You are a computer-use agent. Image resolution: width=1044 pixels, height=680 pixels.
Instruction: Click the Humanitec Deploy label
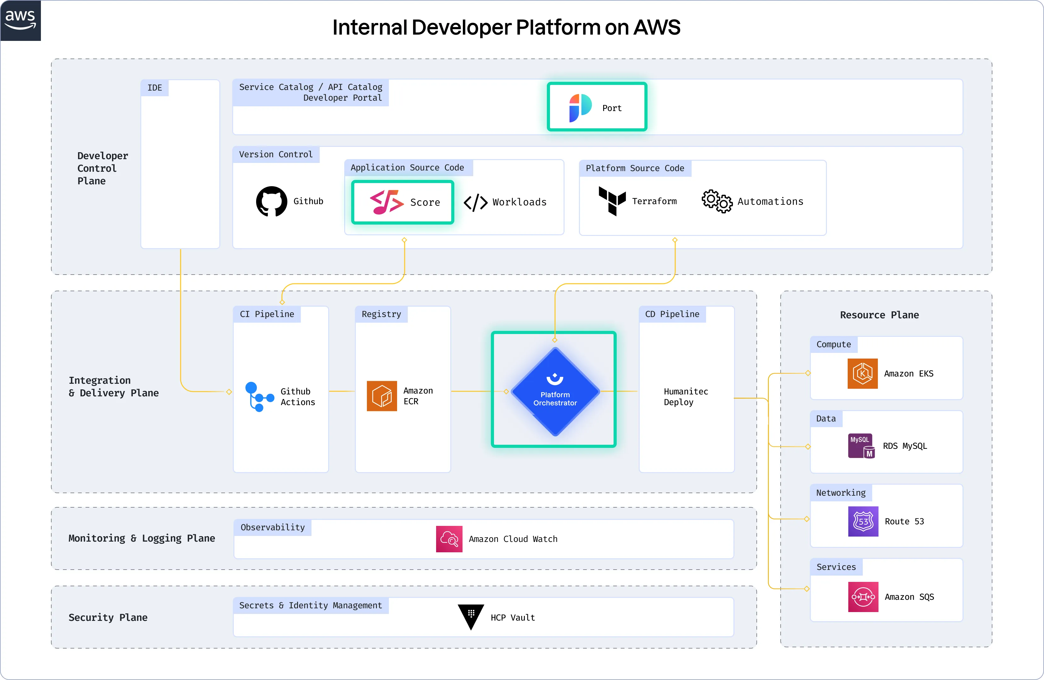pyautogui.click(x=686, y=396)
